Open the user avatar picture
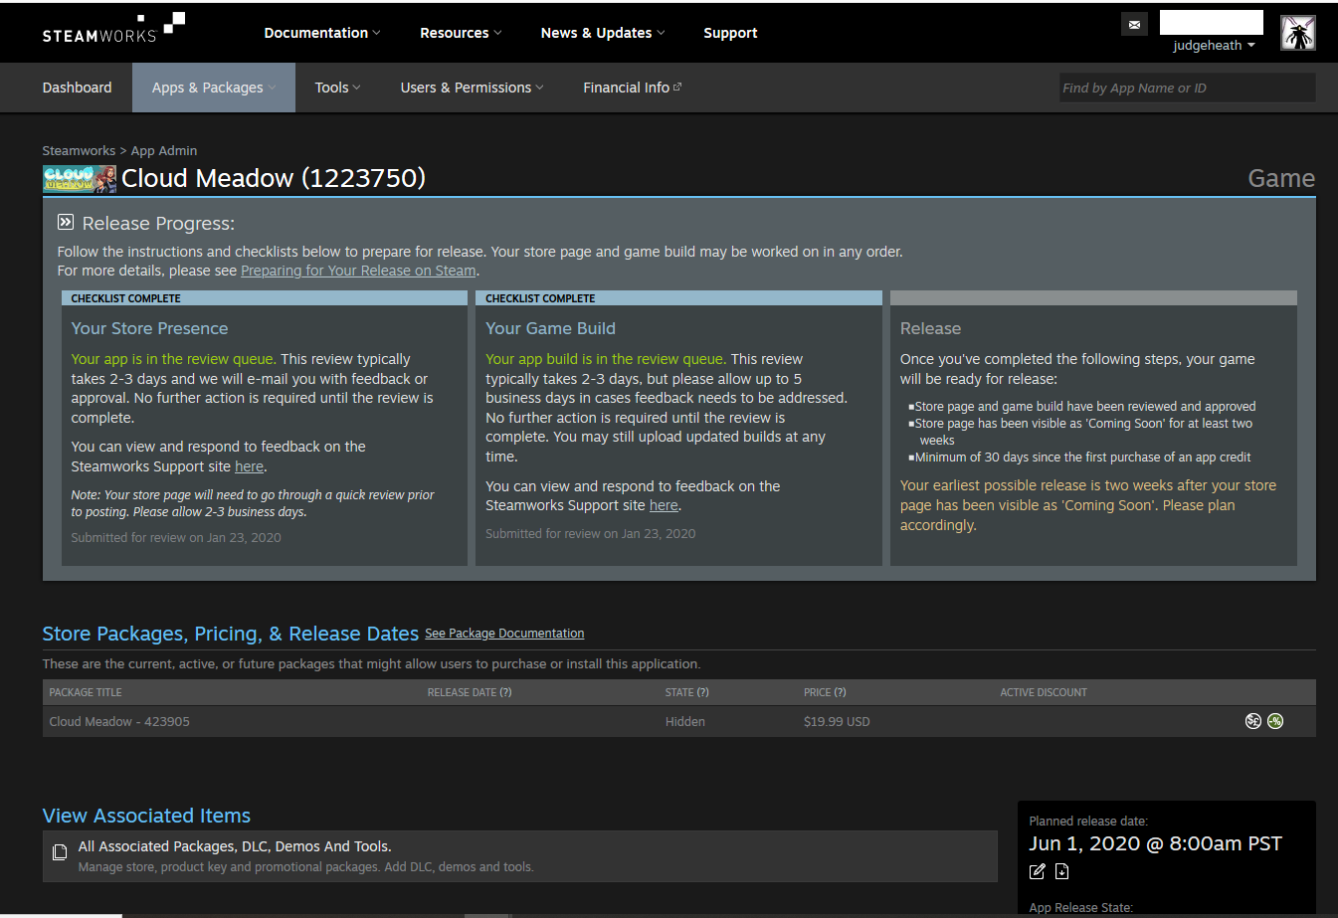The image size is (1338, 918). click(1297, 33)
